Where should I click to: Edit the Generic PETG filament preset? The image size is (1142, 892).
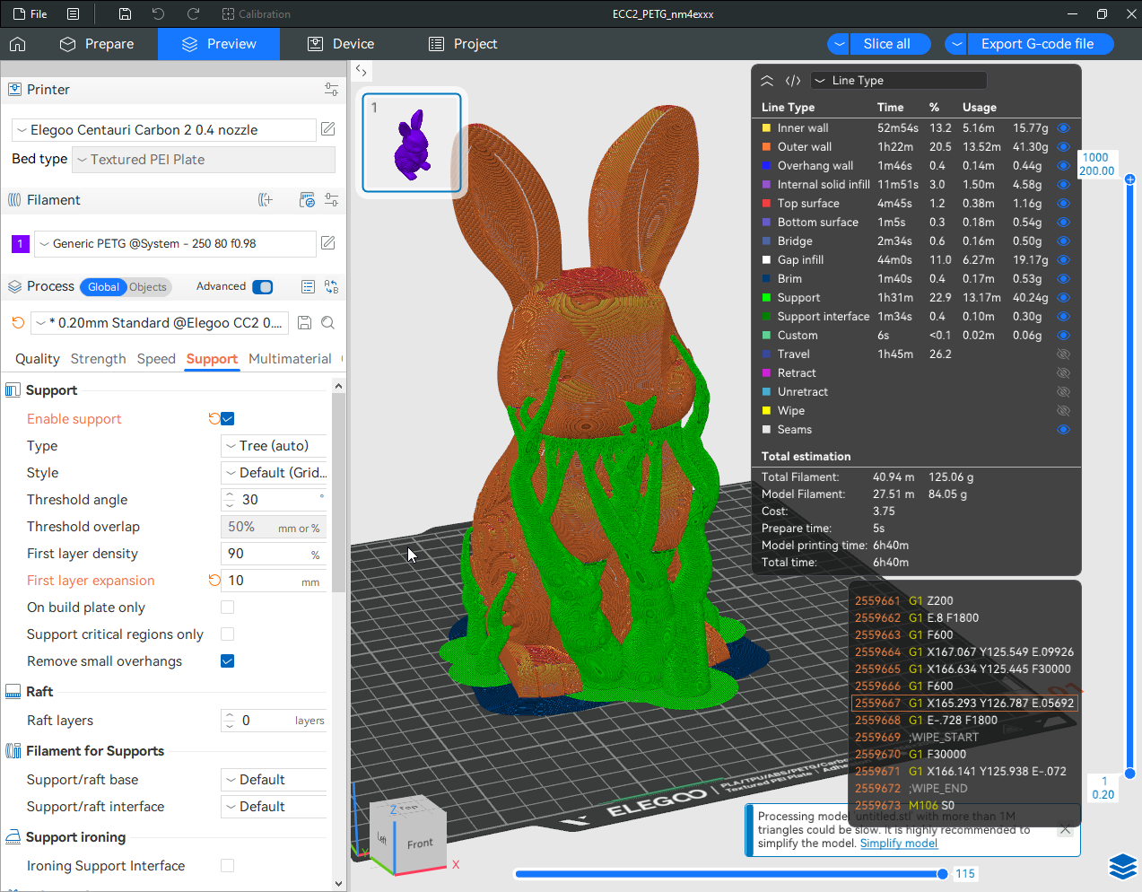[x=328, y=243]
